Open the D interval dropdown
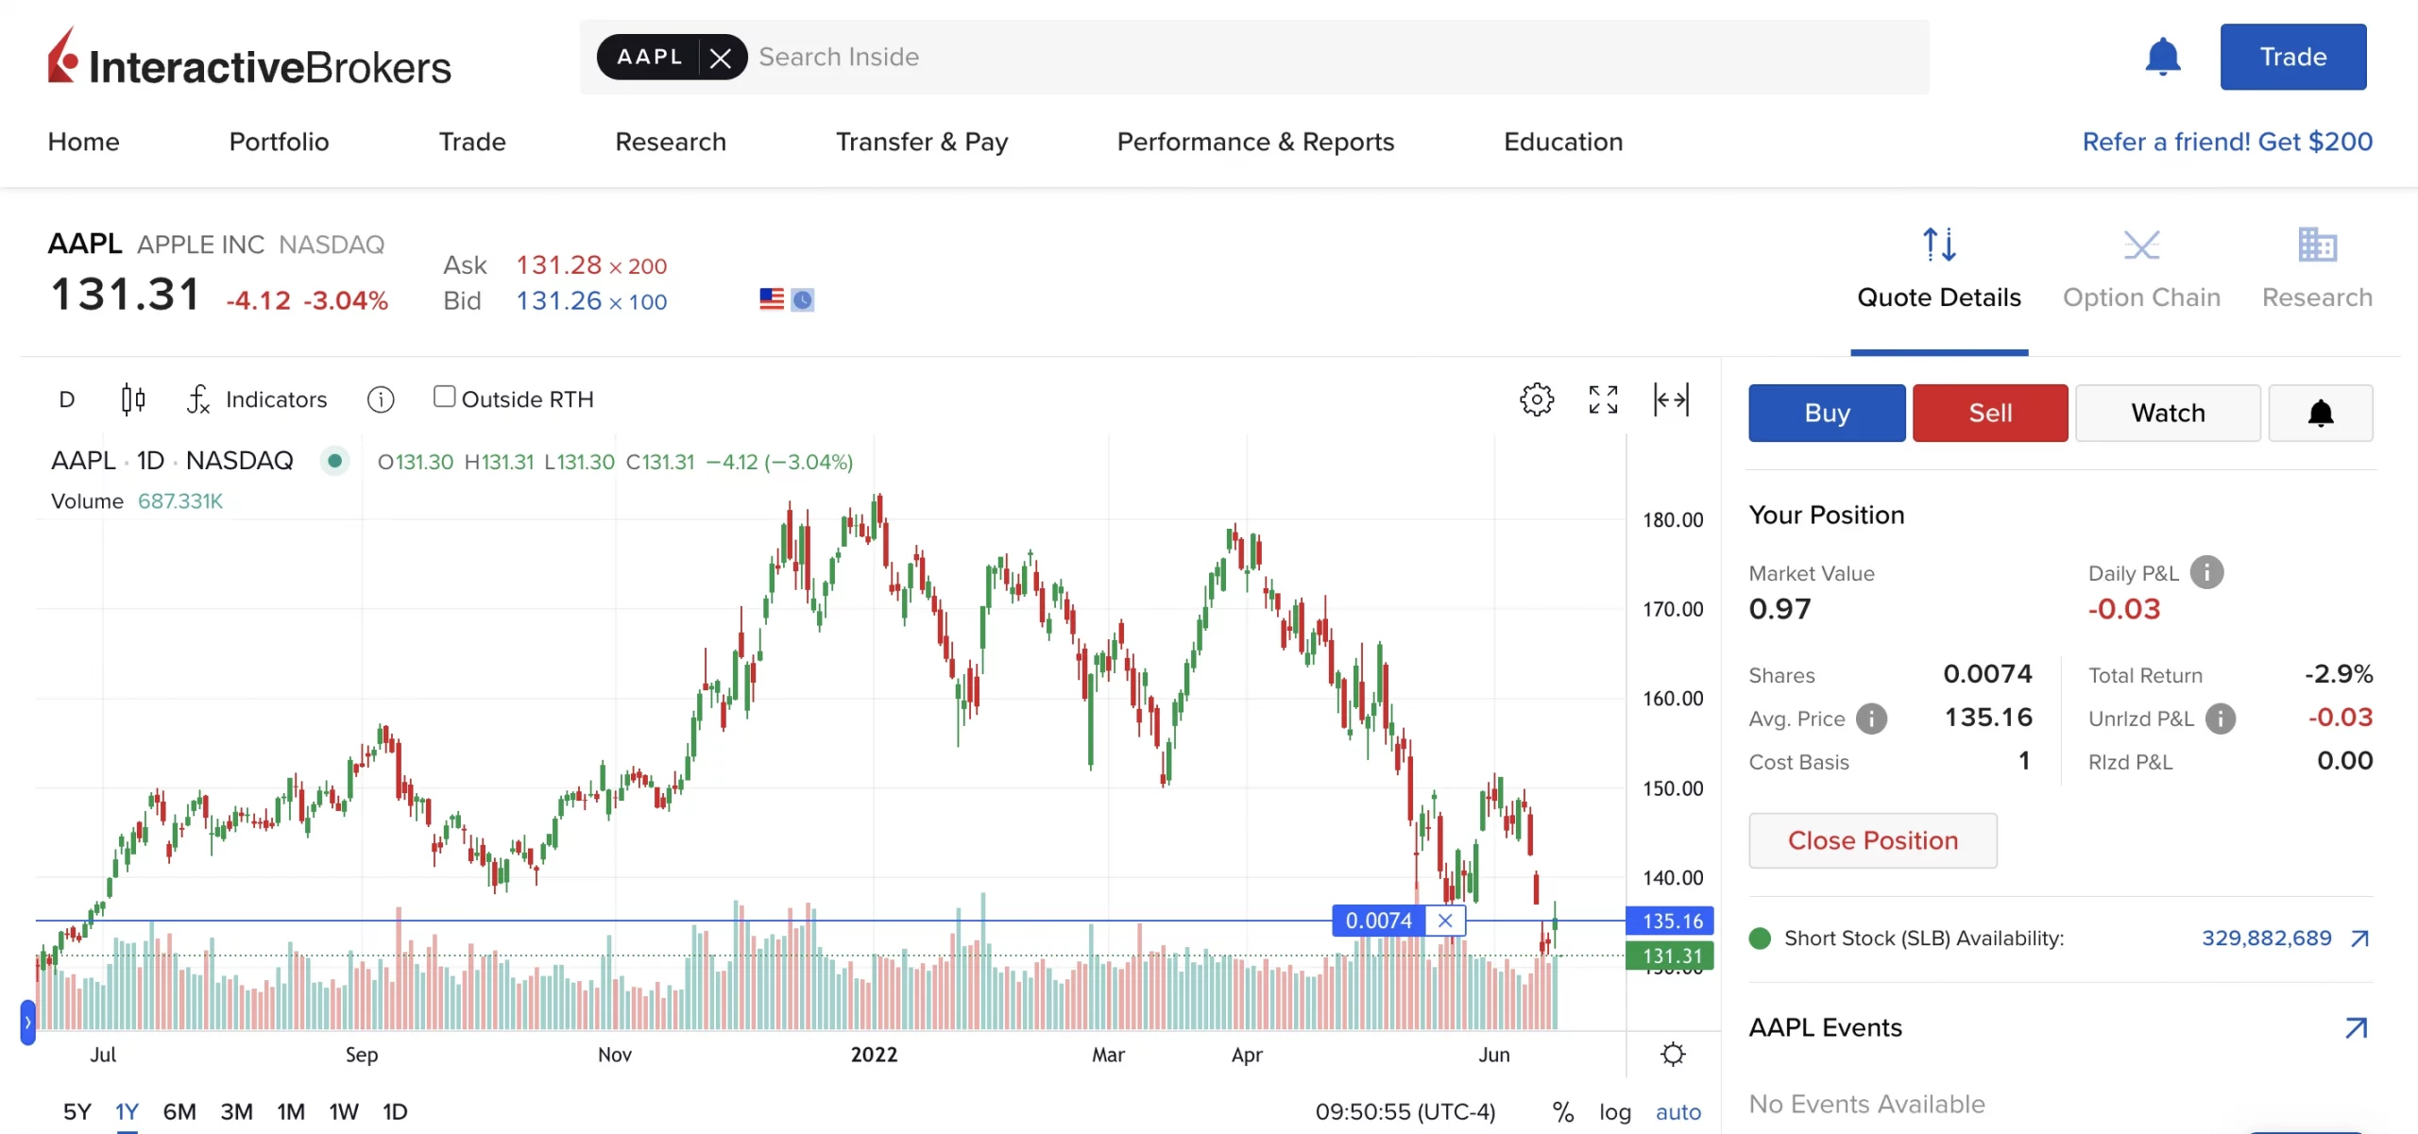Image resolution: width=2418 pixels, height=1134 pixels. click(67, 399)
